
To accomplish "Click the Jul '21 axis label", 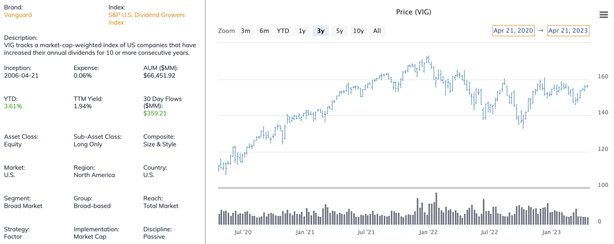I will [366, 232].
